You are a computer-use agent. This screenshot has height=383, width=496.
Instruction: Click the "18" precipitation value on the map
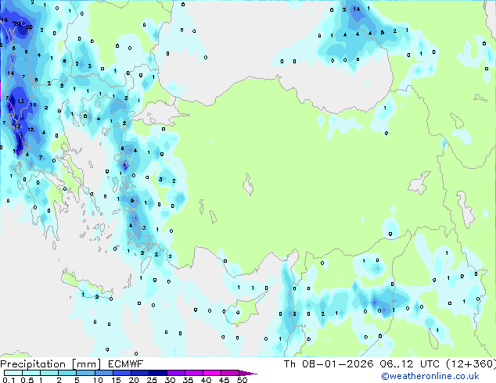[4, 20]
